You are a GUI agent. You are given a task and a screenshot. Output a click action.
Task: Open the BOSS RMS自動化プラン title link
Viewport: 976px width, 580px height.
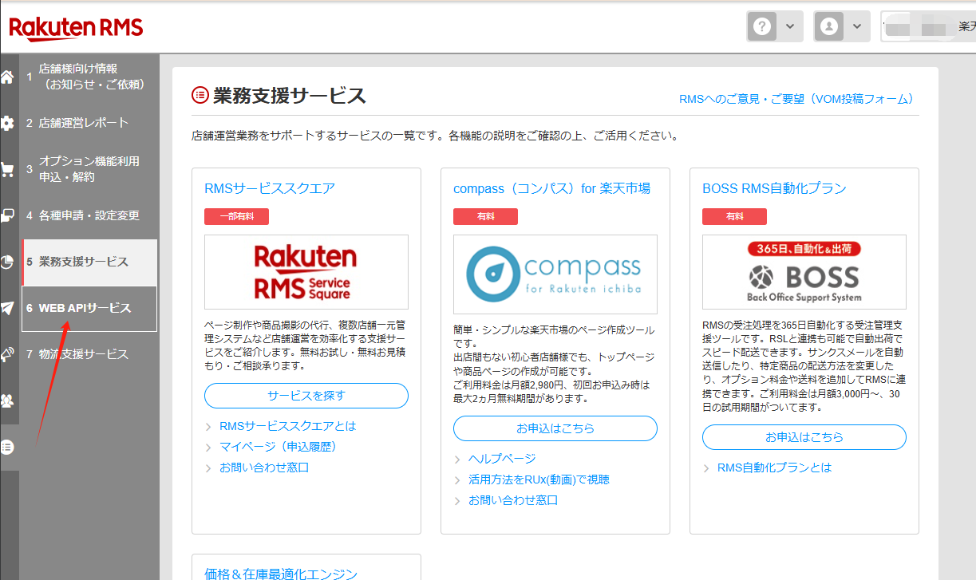(774, 188)
